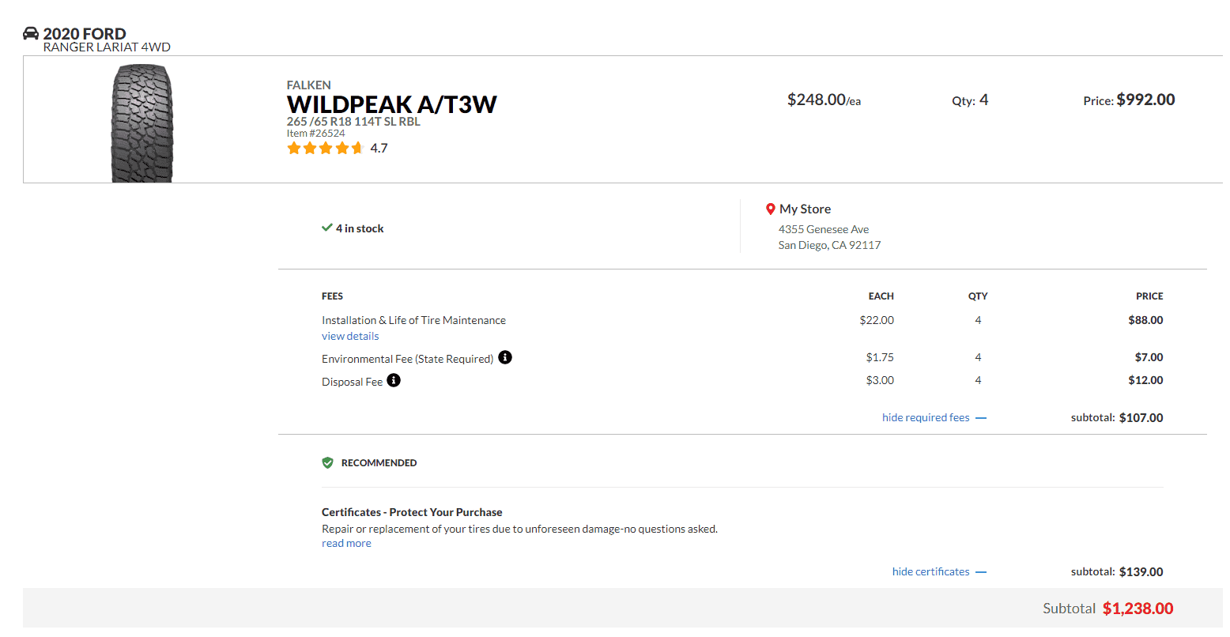Click the red $1,238.00 order subtotal
Image resolution: width=1230 pixels, height=637 pixels.
pyautogui.click(x=1138, y=609)
